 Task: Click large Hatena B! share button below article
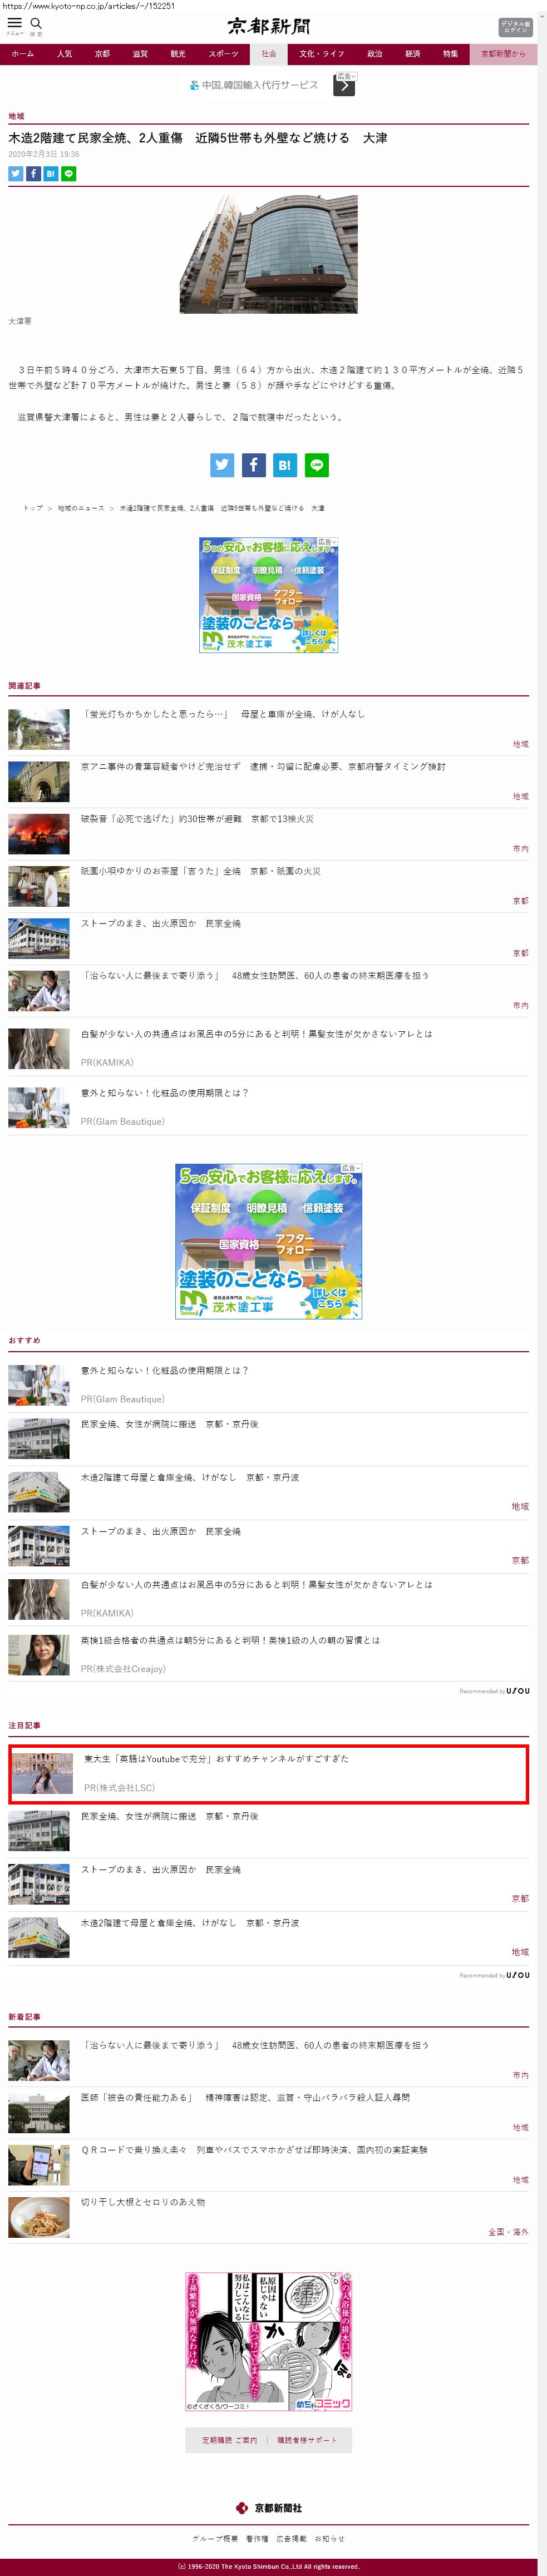285,465
